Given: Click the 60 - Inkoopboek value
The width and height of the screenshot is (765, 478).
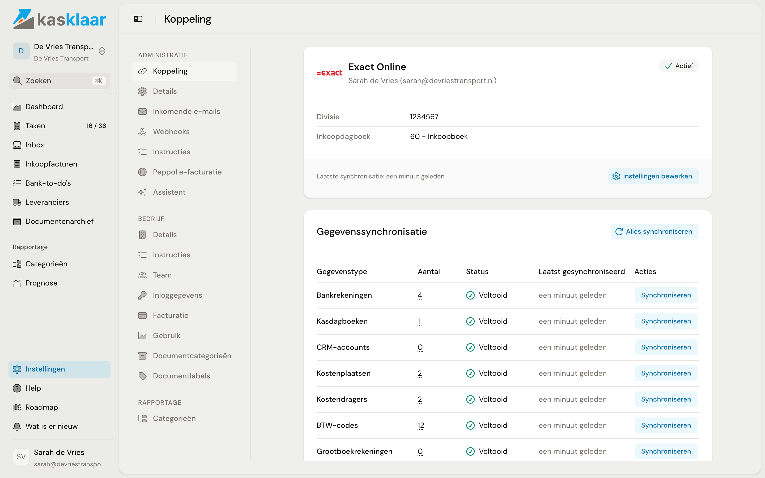Looking at the screenshot, I should 439,136.
